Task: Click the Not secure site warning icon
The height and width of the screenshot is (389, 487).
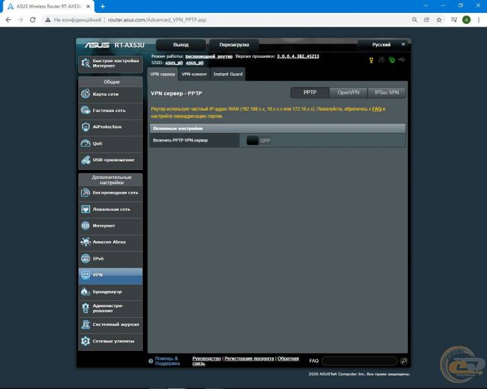Action: click(x=47, y=20)
